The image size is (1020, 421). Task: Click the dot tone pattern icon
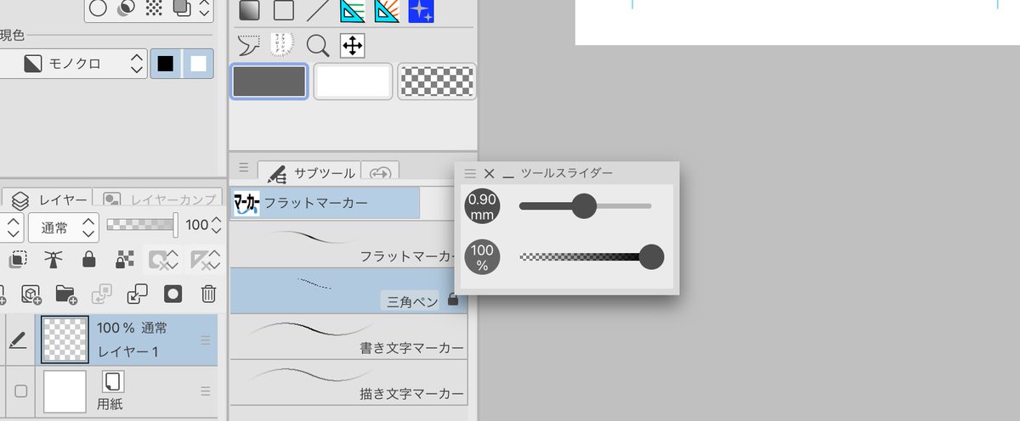(154, 8)
